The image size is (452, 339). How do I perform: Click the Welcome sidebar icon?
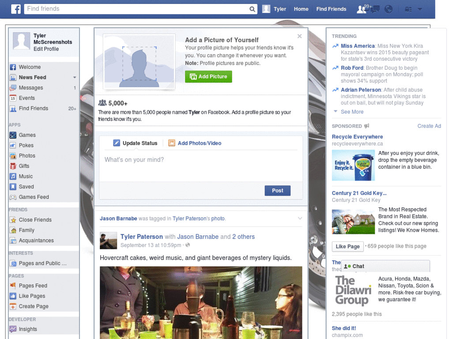tap(13, 67)
